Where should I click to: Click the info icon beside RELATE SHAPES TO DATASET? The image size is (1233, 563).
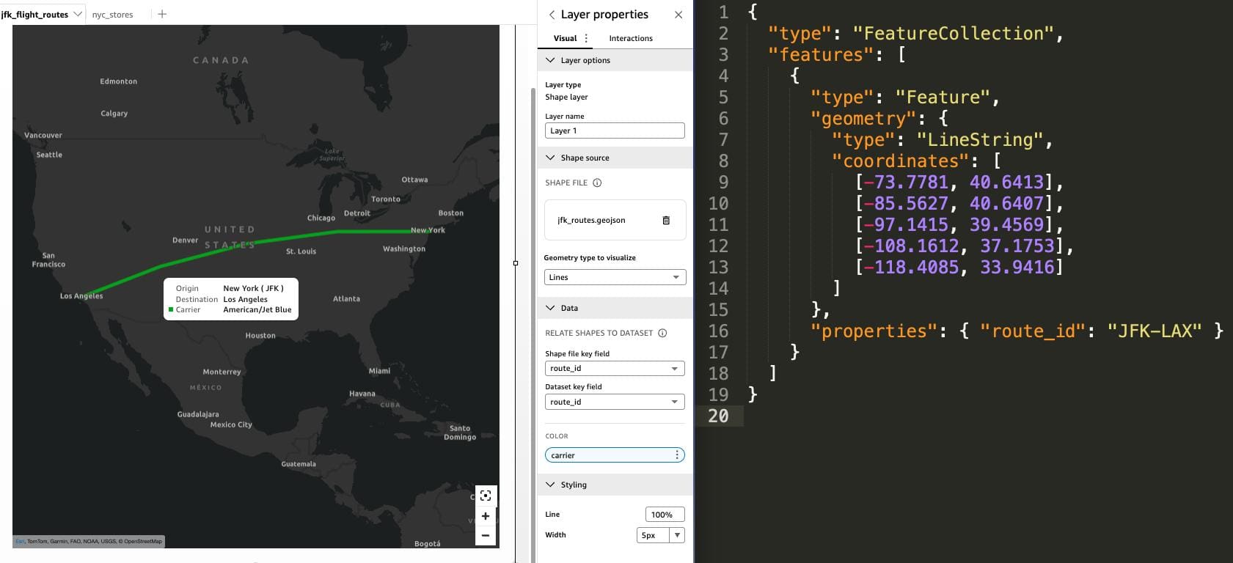(x=662, y=333)
